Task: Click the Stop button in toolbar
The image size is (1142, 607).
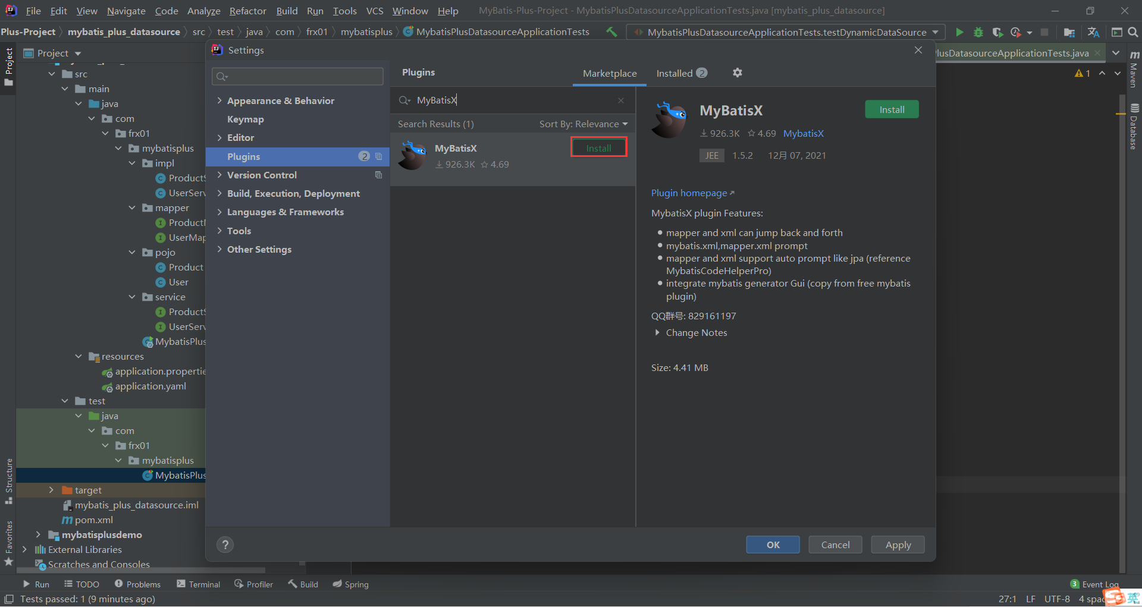Action: click(1044, 32)
